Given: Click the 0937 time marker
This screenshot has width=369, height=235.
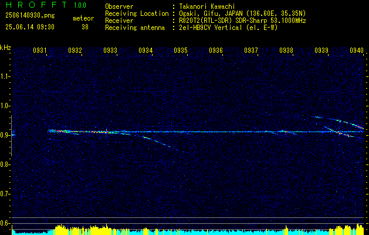Looking at the screenshot, I should click(251, 50).
